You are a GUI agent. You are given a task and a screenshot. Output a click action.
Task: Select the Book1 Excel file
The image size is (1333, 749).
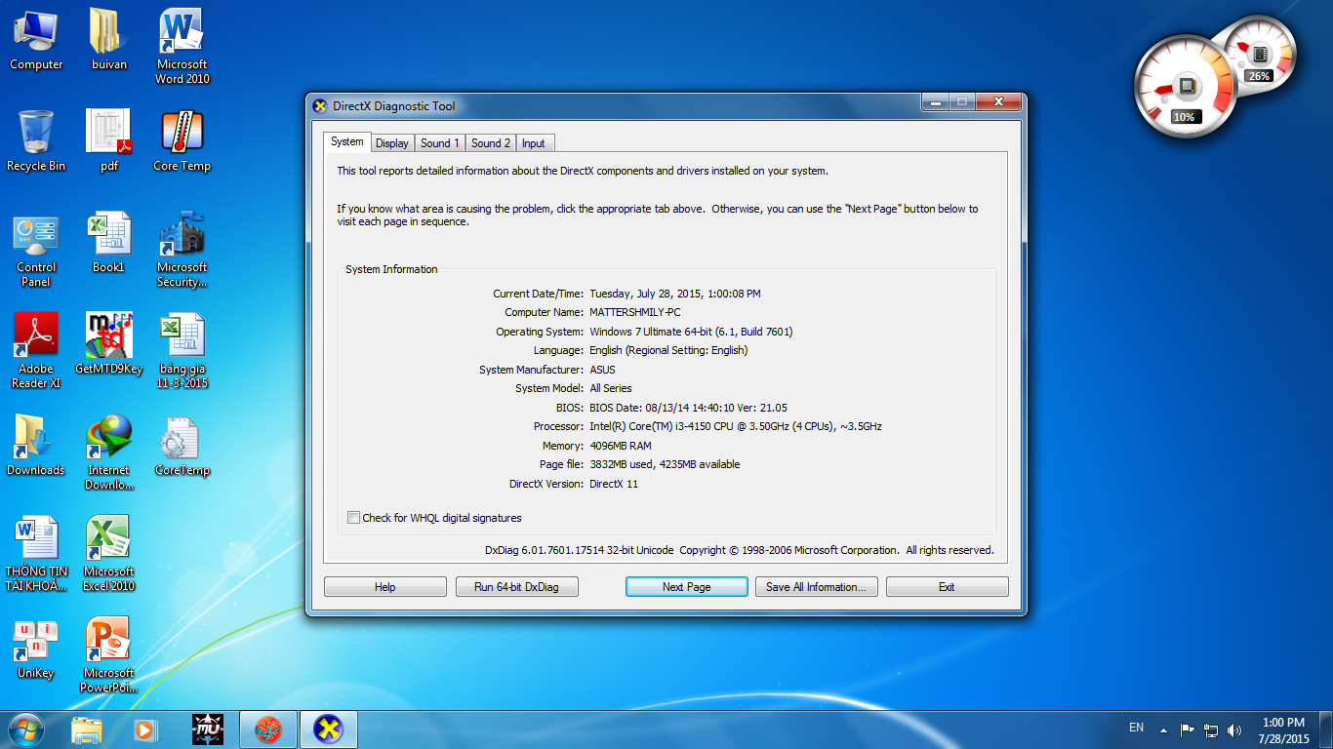(x=108, y=243)
